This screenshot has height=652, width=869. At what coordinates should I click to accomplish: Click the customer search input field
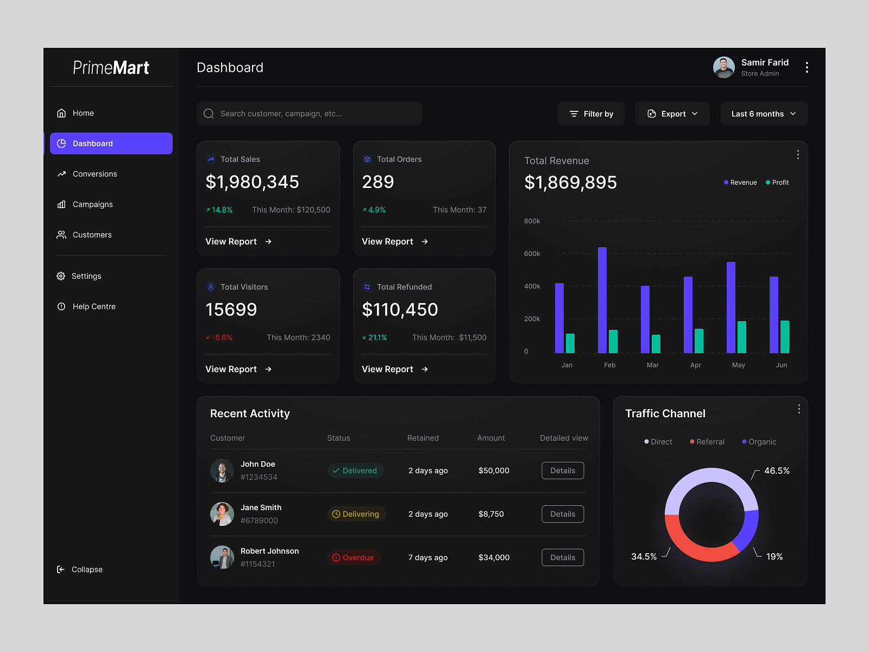(x=309, y=114)
